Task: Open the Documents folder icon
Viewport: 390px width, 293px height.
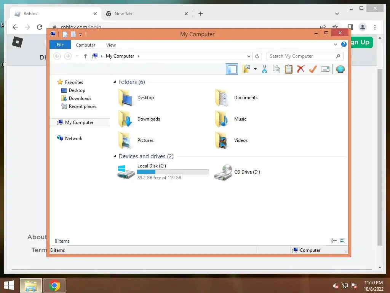Action: tap(221, 98)
